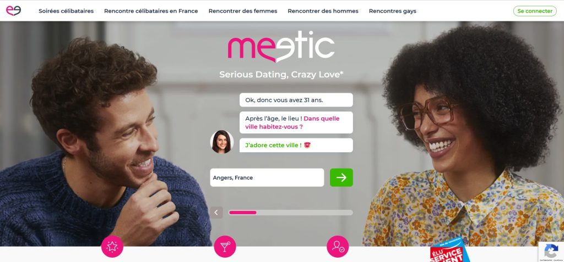Open Rencontrer des hommes link
This screenshot has height=262, width=564.
[323, 11]
